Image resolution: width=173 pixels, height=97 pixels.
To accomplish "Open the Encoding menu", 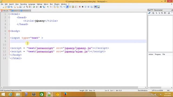I will [24, 4].
